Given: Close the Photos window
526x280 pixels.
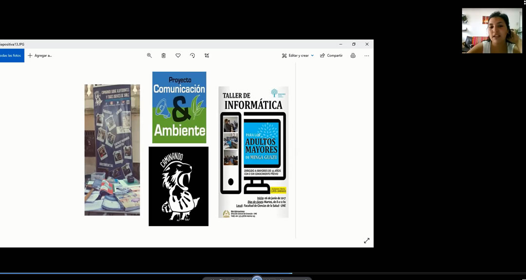Looking at the screenshot, I should (x=367, y=44).
